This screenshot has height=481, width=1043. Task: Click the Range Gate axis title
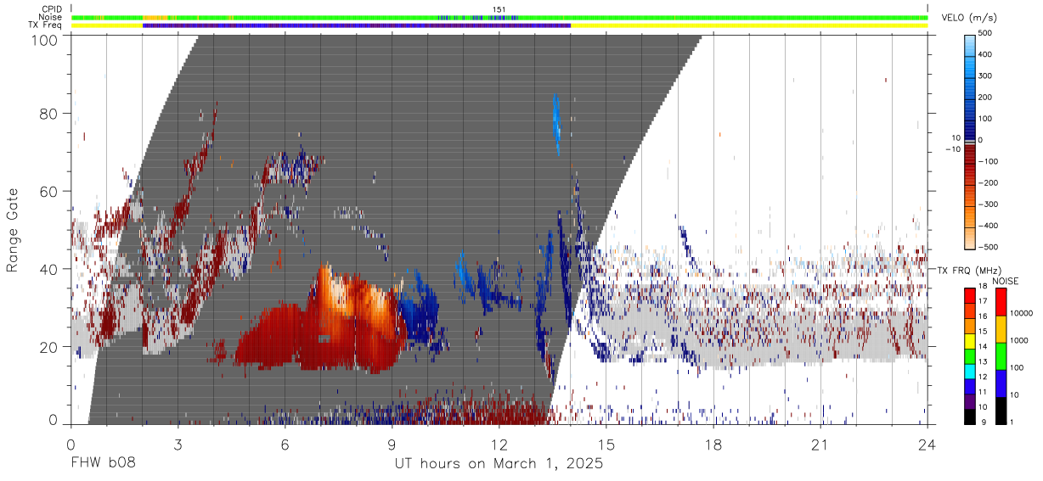click(x=14, y=231)
